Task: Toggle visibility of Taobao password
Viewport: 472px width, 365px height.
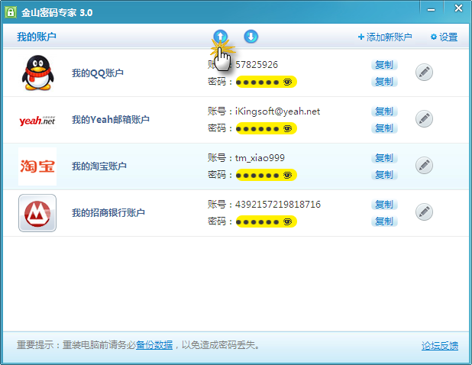Action: click(288, 175)
